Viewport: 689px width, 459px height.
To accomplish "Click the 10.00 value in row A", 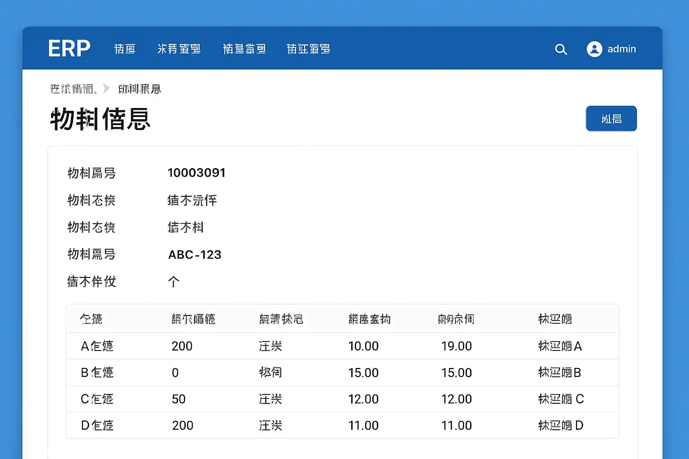I will click(363, 346).
